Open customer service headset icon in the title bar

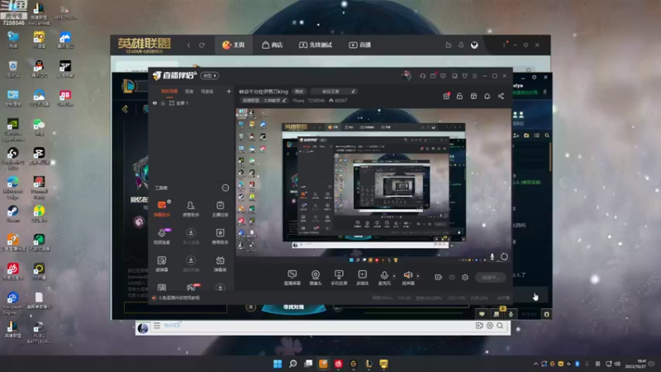click(x=422, y=76)
